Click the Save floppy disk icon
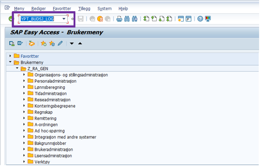Image resolution: width=260 pixels, height=166 pixels. 81,19
